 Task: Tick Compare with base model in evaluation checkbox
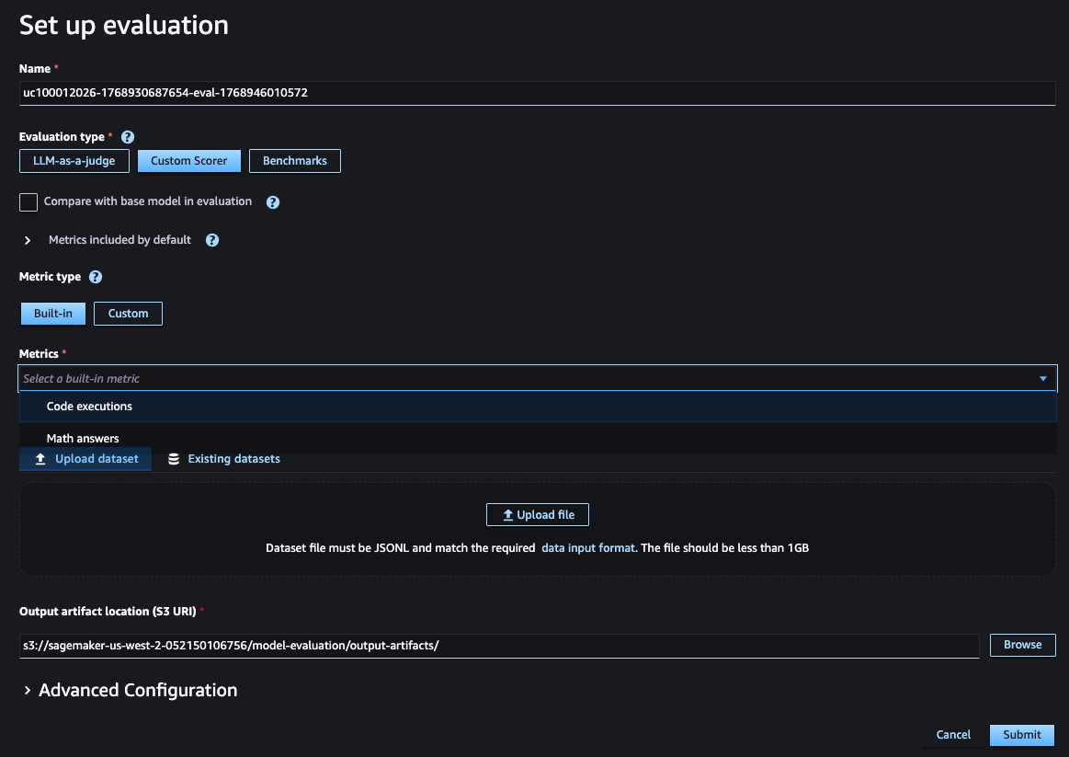point(28,201)
